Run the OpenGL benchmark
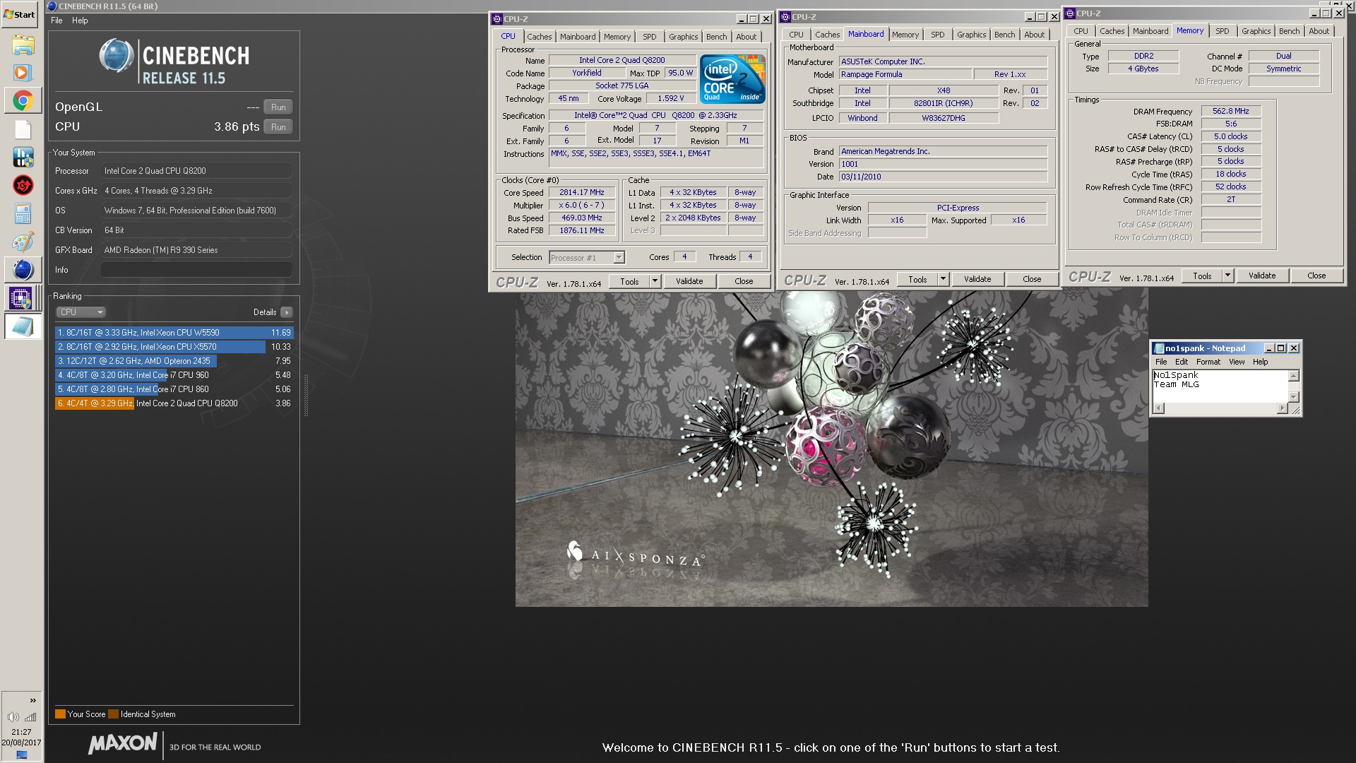Viewport: 1356px width, 763px height. [x=278, y=107]
